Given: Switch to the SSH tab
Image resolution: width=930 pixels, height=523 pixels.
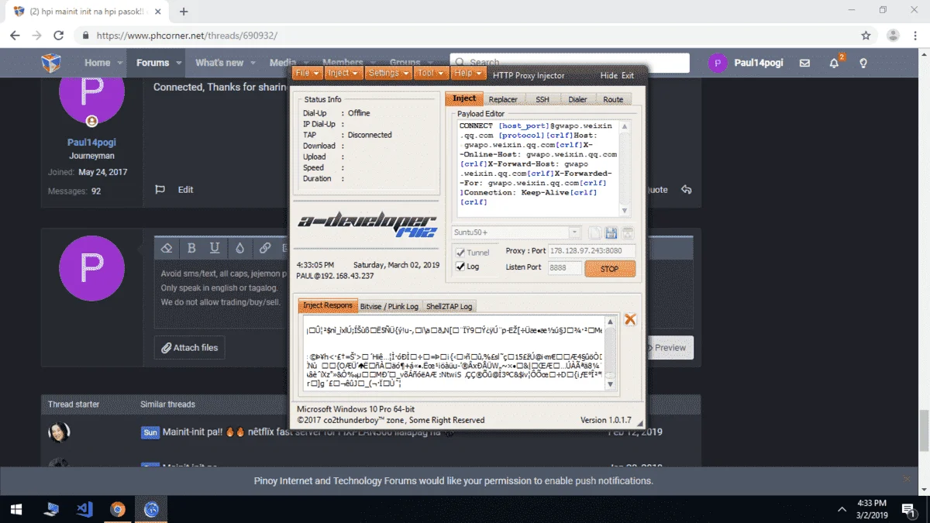Looking at the screenshot, I should (542, 99).
